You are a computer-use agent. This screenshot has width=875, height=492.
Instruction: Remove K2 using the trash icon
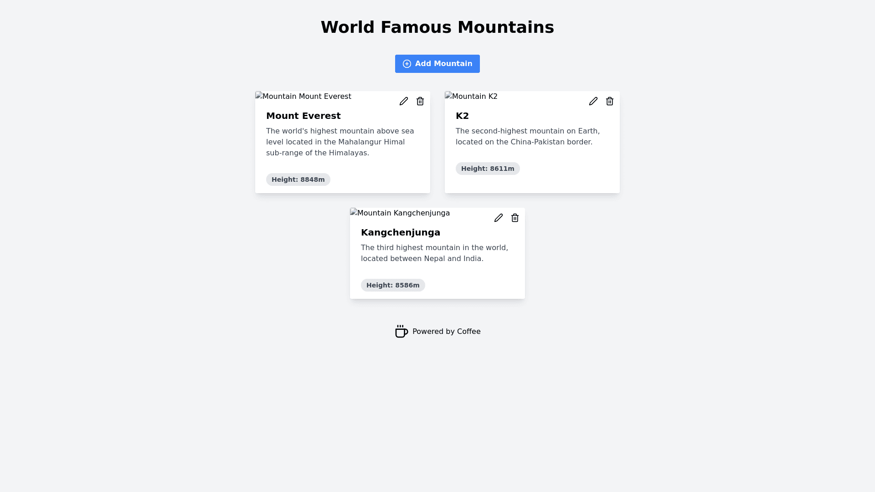pos(610,101)
